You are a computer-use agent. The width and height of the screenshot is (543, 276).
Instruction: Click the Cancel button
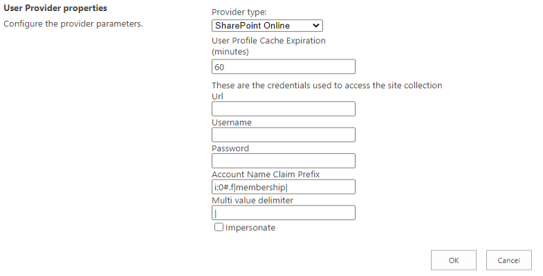[x=508, y=260]
